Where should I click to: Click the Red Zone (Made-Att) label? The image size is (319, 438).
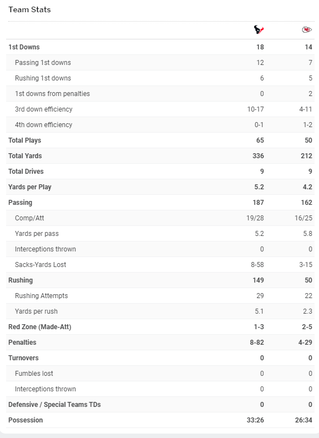(39, 327)
